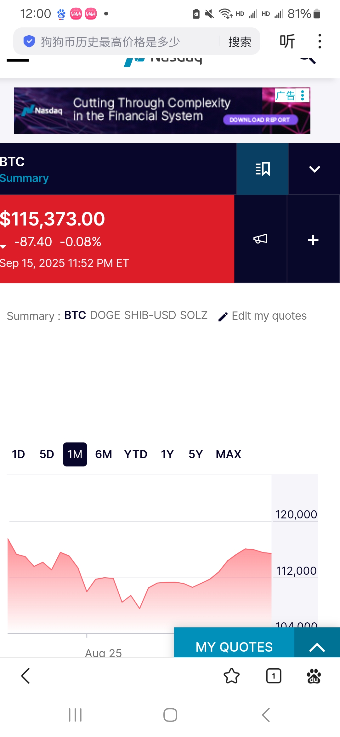Viewport: 340px width, 737px height.
Task: Tap the megaphone alert icon
Action: click(260, 239)
